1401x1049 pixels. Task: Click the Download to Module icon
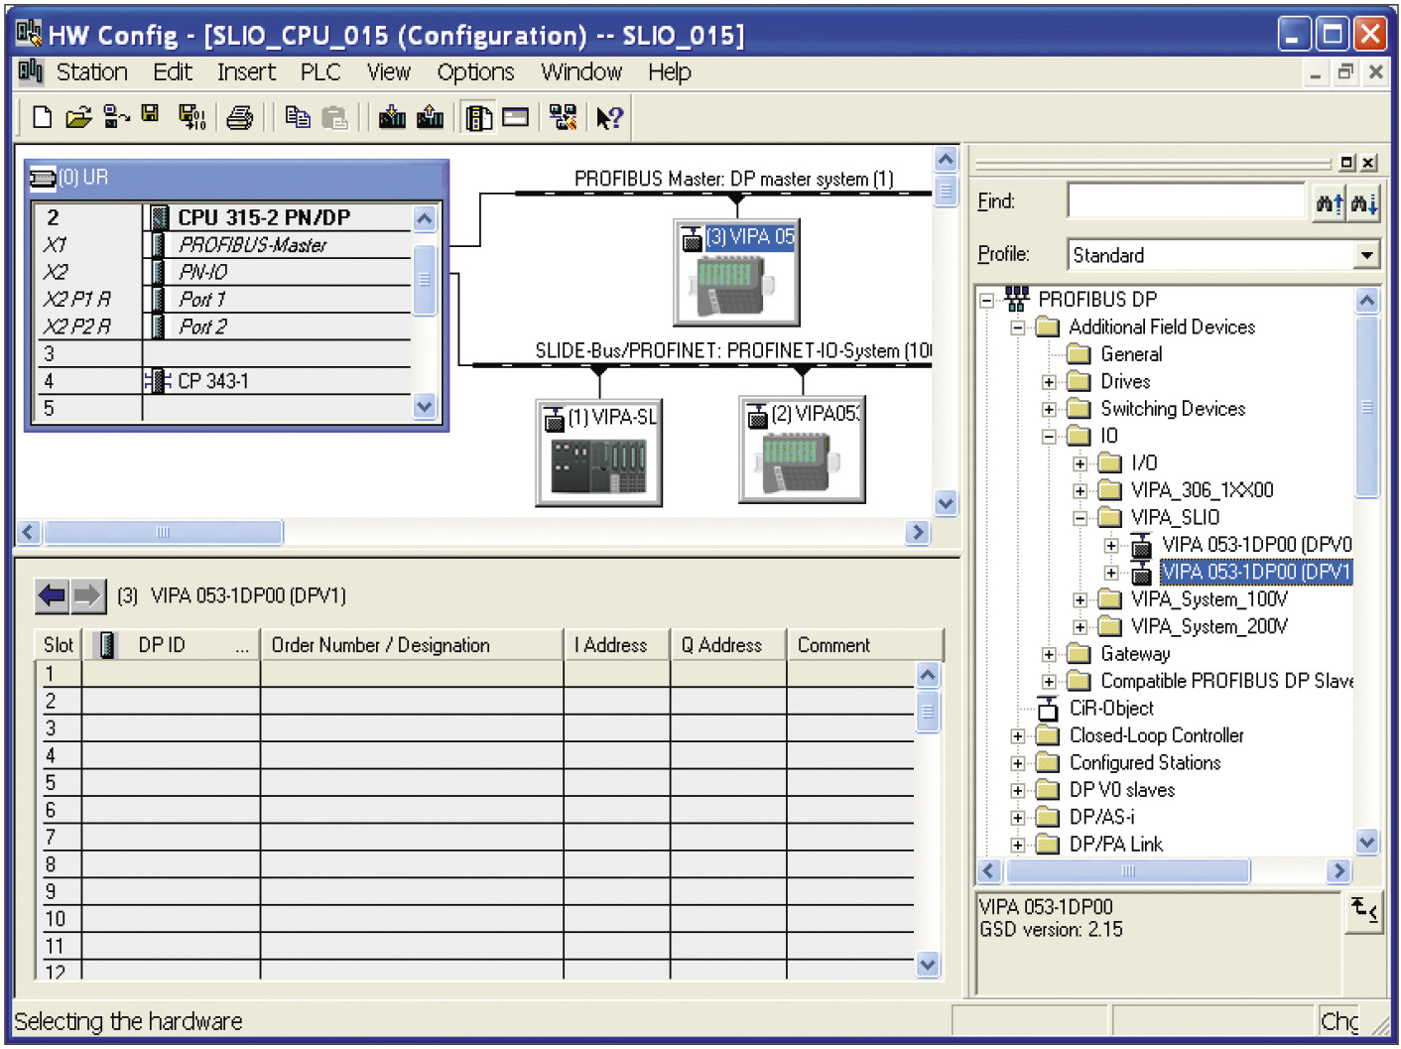[x=392, y=117]
